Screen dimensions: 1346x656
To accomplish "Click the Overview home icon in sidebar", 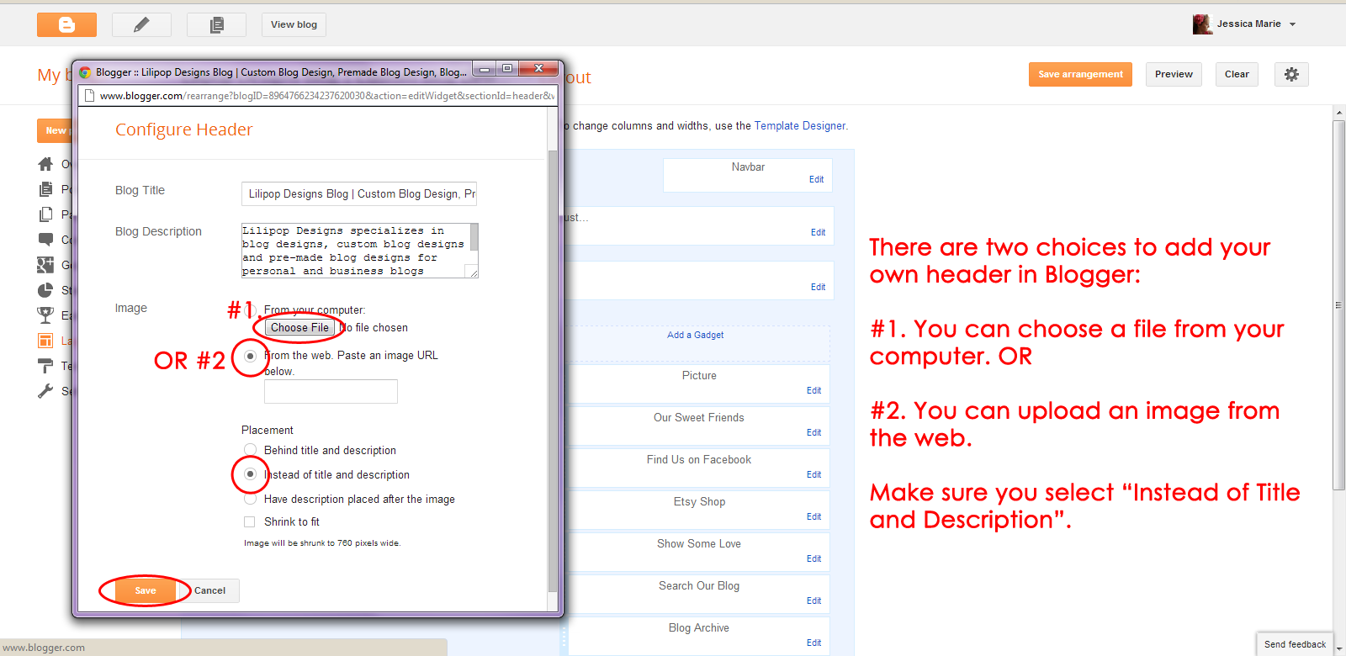I will click(45, 164).
